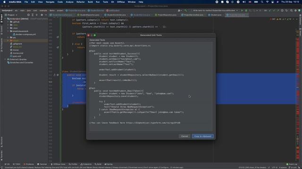Switch to the StudentRepository.java editor tab

click(90, 15)
